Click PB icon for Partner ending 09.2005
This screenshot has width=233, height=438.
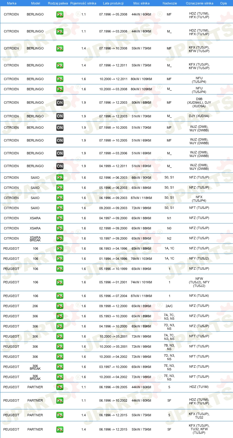pyautogui.click(x=60, y=387)
